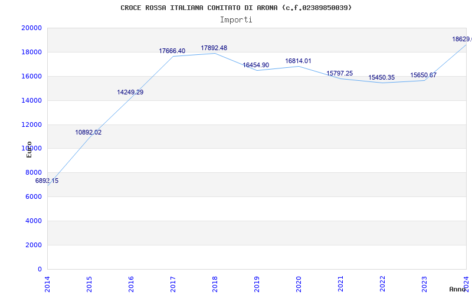The height and width of the screenshot is (295, 472).
Task: Click the x-axis year label 2017
Action: tap(173, 284)
